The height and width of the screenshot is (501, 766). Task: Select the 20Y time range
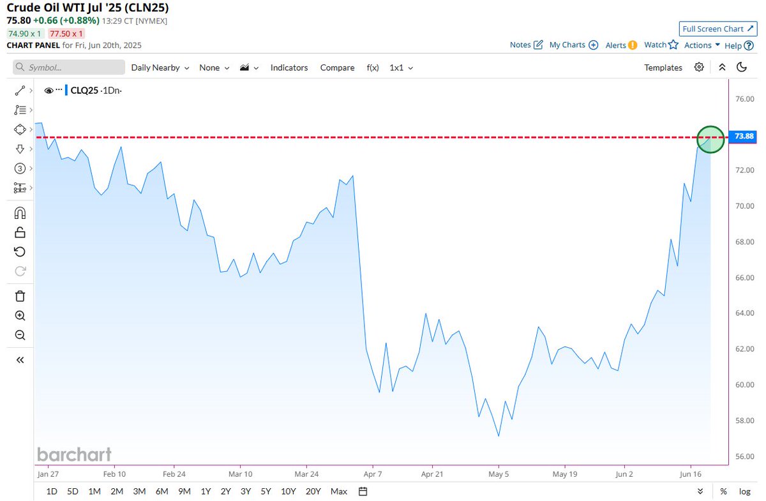click(313, 491)
